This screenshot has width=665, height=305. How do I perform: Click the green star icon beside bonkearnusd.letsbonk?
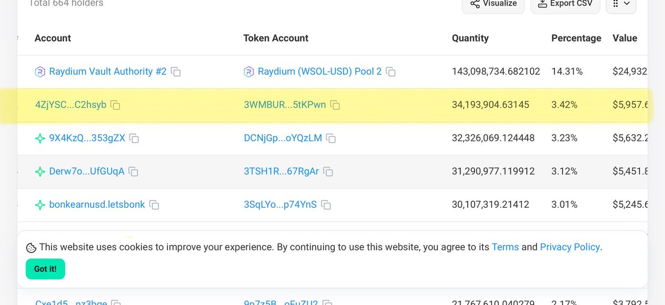pos(40,205)
